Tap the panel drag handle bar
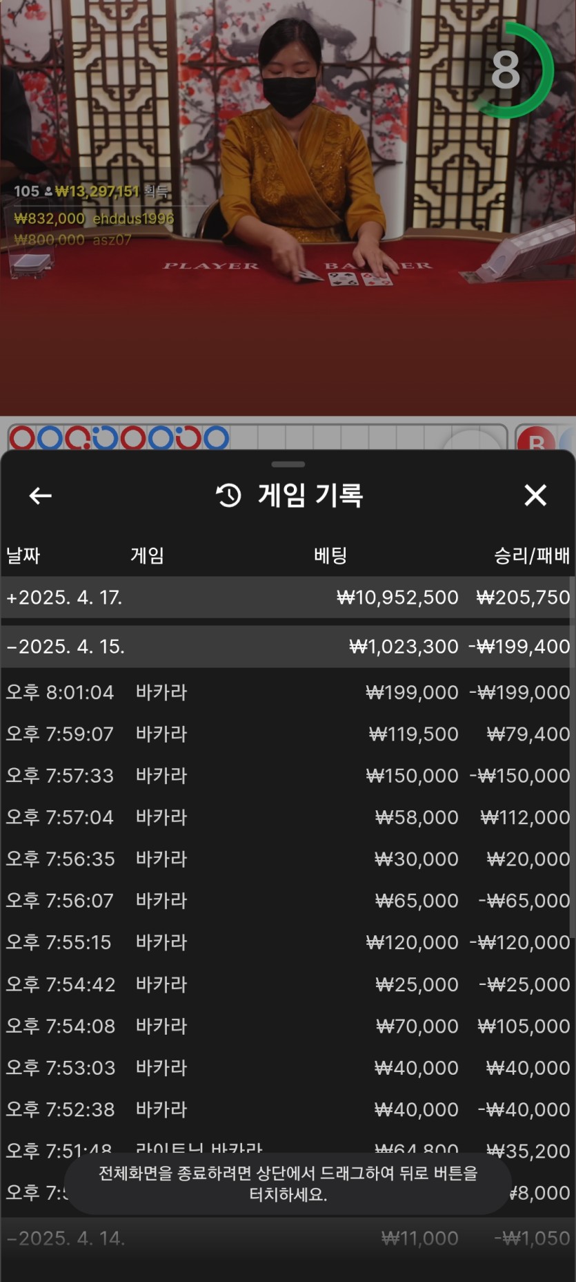The height and width of the screenshot is (1282, 576). point(288,464)
